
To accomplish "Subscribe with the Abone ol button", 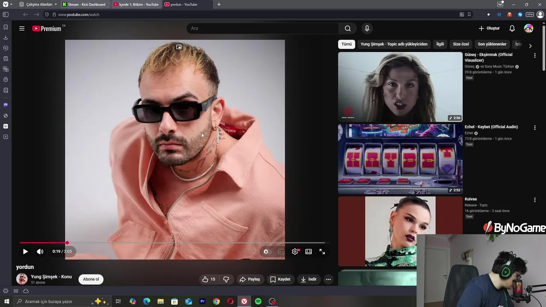I will point(91,279).
